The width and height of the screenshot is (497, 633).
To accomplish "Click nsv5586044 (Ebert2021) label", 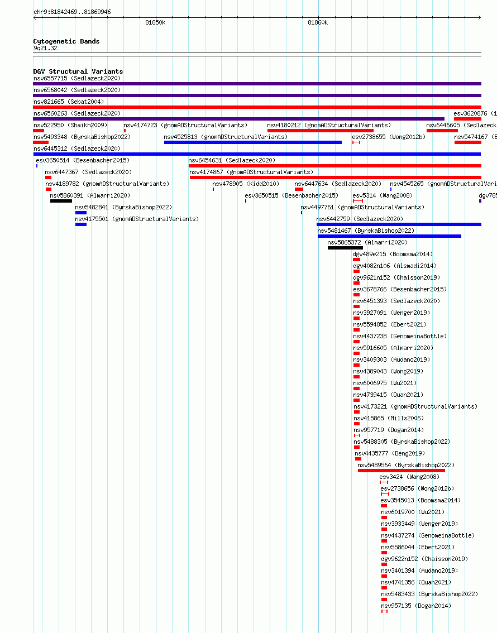I will coord(418,546).
